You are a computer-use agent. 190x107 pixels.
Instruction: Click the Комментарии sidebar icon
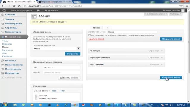pyautogui.click(x=3, y=32)
